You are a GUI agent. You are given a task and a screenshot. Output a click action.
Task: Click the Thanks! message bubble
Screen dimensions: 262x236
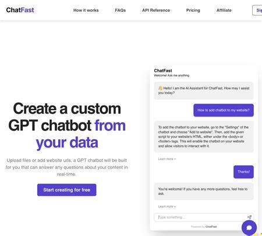pyautogui.click(x=243, y=172)
